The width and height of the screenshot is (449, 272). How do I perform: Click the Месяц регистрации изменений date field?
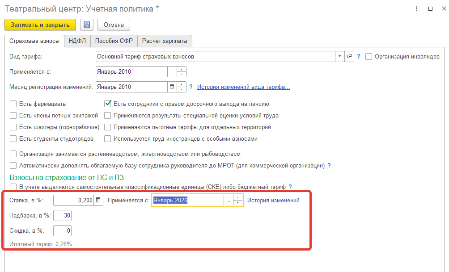click(x=132, y=87)
